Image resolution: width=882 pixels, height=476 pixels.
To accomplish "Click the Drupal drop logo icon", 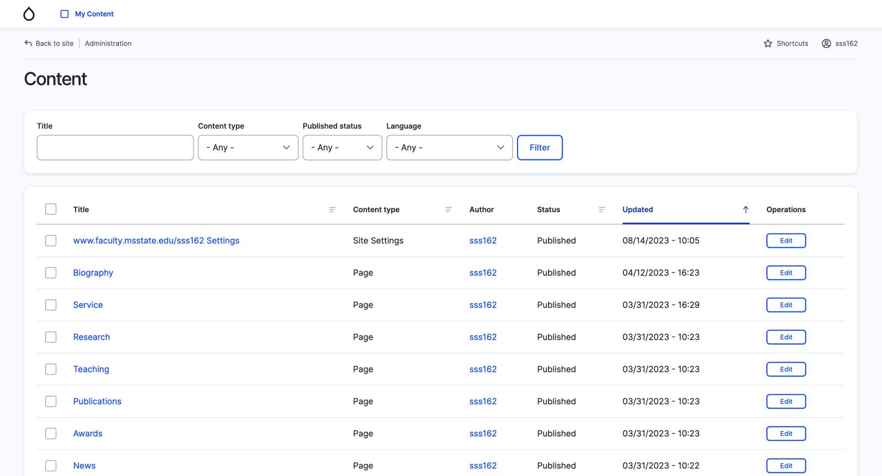I will pyautogui.click(x=29, y=14).
